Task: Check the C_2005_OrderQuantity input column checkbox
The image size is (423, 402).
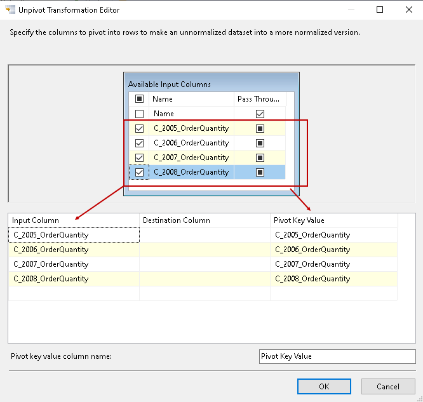Action: click(140, 128)
